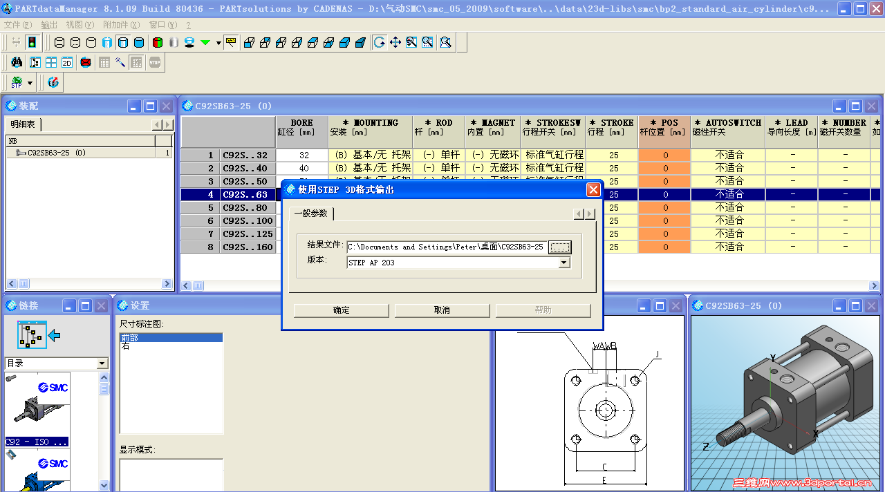
Task: Click the vertical scrollbar in thumbnail list
Action: pos(104,432)
